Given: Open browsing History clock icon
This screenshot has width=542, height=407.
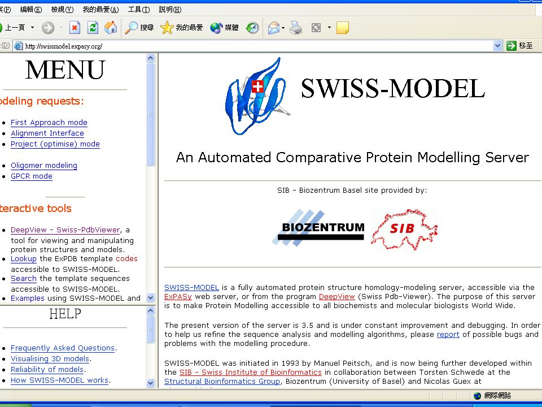Looking at the screenshot, I should click(252, 27).
